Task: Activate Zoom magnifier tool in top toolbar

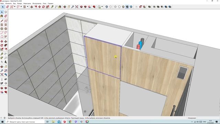Action: click(73, 7)
